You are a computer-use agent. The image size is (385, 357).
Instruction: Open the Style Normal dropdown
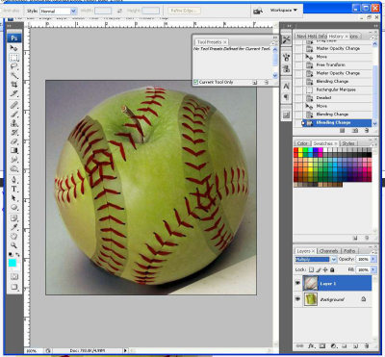click(x=58, y=12)
